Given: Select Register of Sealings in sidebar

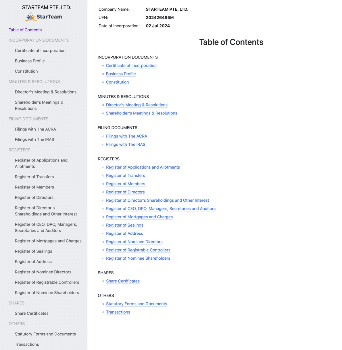Looking at the screenshot, I should (x=33, y=251).
